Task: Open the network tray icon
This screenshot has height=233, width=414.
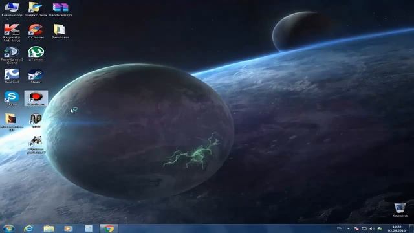Action: tap(364, 228)
